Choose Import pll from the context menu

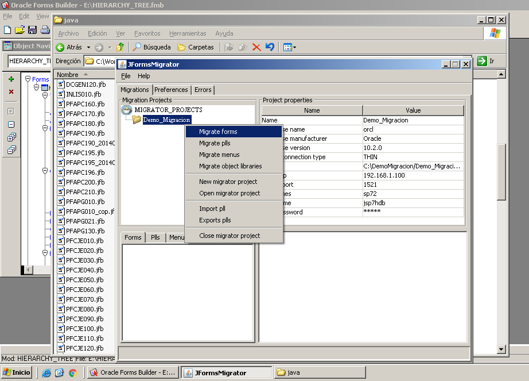point(234,209)
